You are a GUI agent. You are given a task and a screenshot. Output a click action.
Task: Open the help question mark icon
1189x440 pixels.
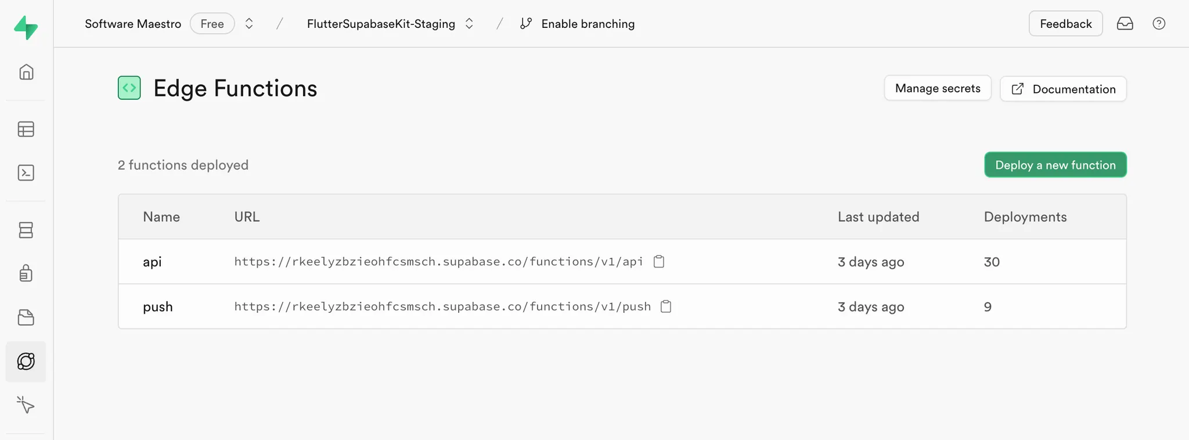[x=1159, y=24]
